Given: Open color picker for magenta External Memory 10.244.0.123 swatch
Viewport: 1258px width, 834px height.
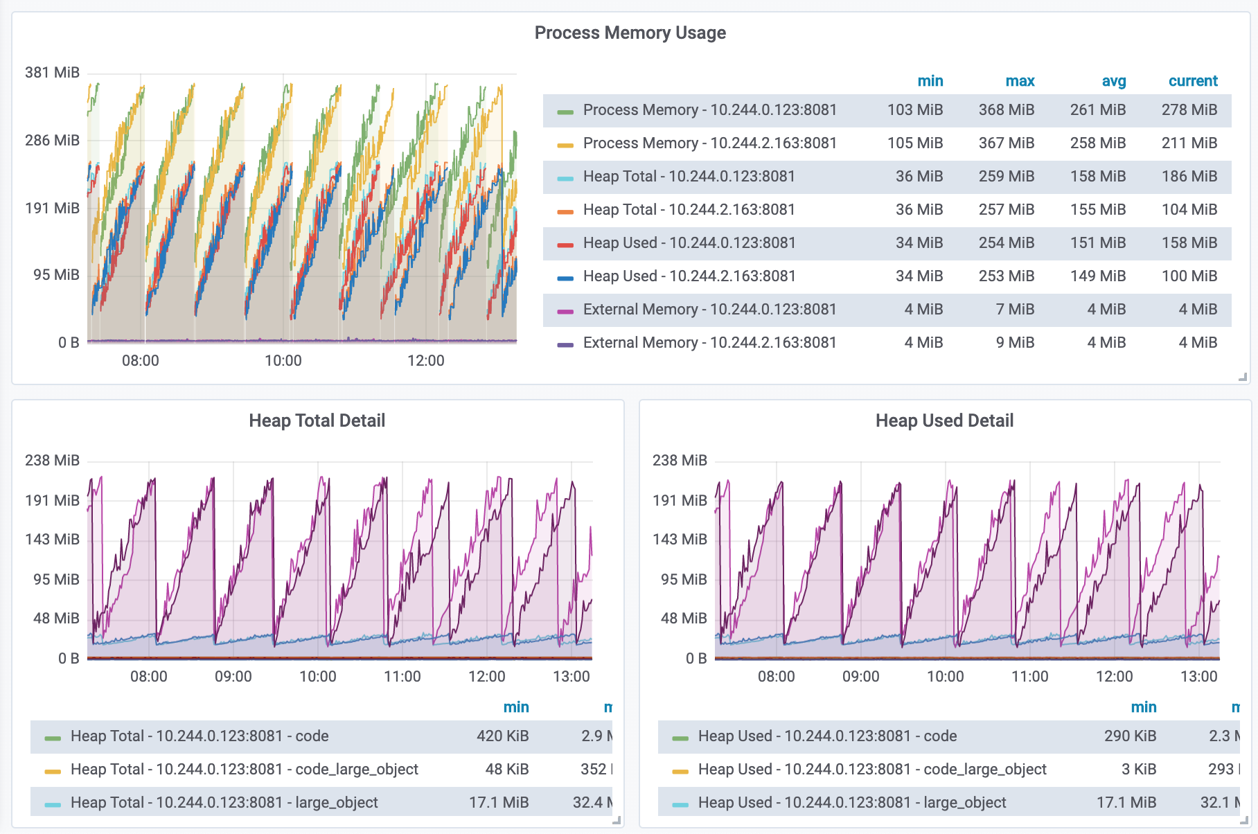Looking at the screenshot, I should coord(565,311).
